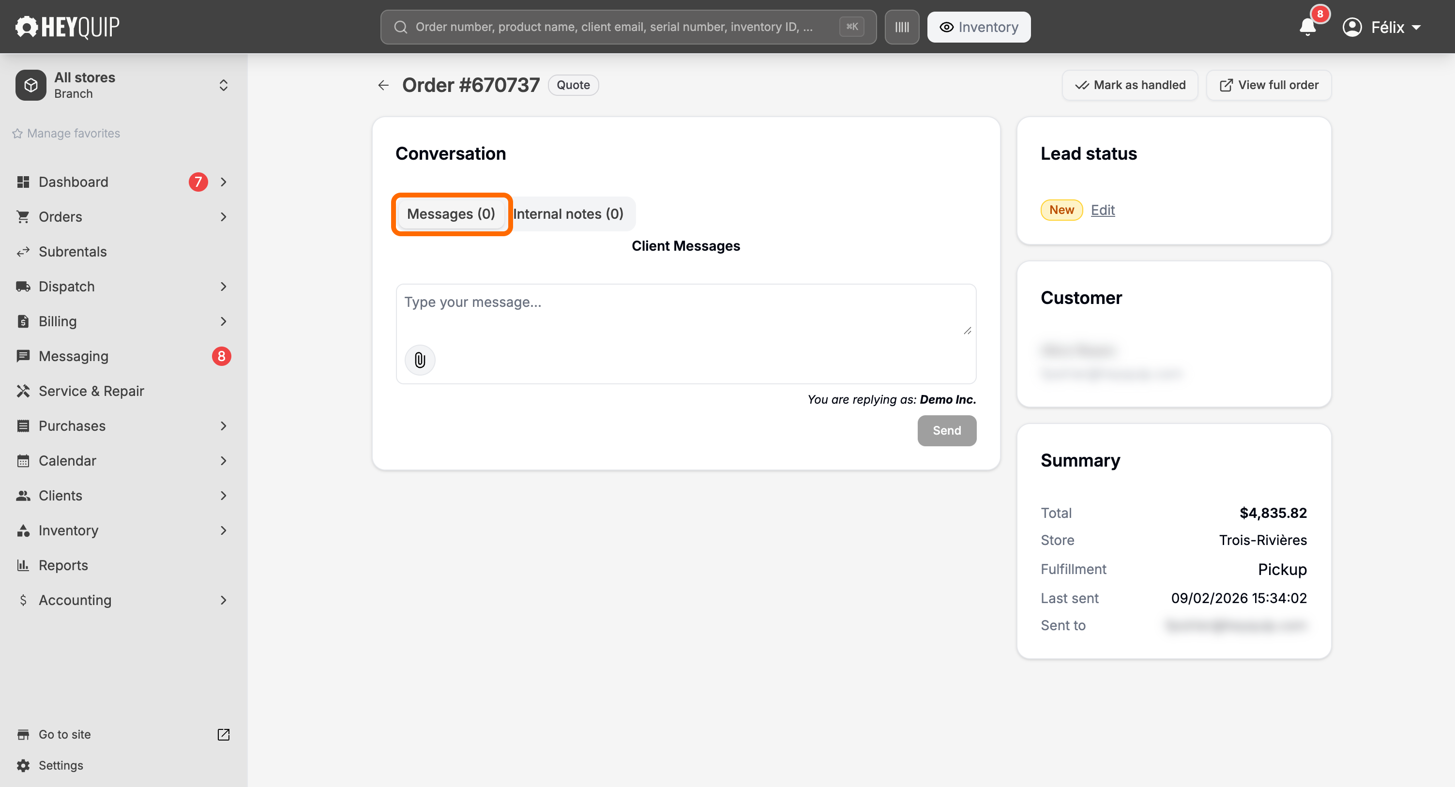Open Messaging in the sidebar
This screenshot has height=787, width=1455.
click(x=123, y=356)
